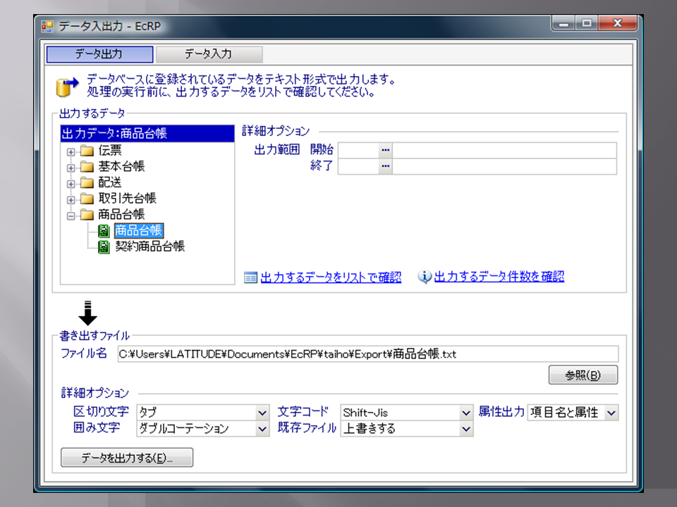Click the list icon beside 出力するデータをリストで確認
677x507 pixels.
tap(250, 277)
